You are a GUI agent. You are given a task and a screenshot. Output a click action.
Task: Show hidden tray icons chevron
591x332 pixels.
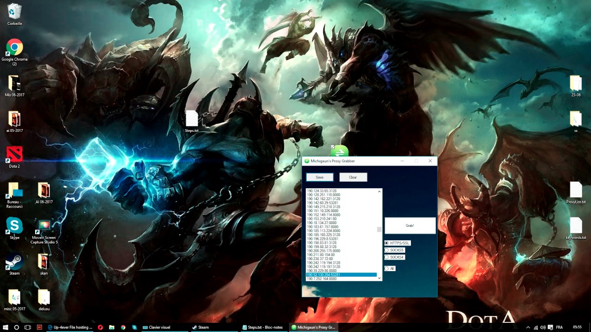click(528, 327)
